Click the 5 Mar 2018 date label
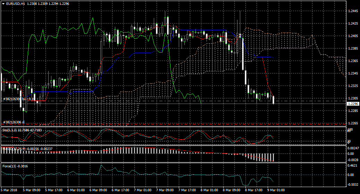The width and height of the screenshot is (360, 194). [10, 190]
